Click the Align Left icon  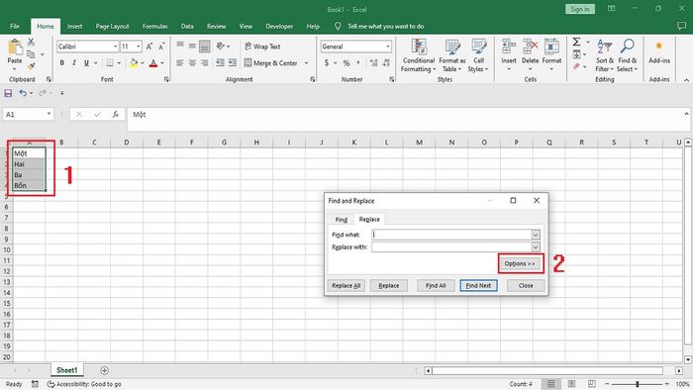point(180,63)
